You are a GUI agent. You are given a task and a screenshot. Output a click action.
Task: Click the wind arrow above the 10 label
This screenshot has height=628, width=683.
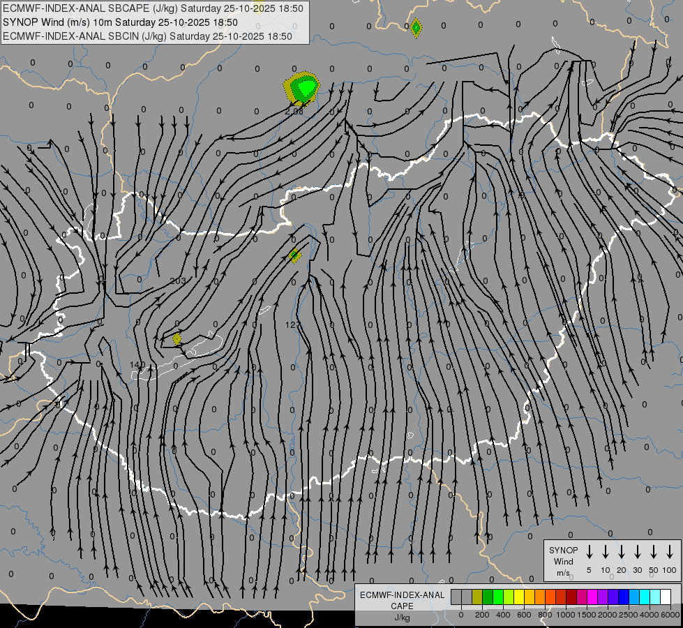coord(606,552)
